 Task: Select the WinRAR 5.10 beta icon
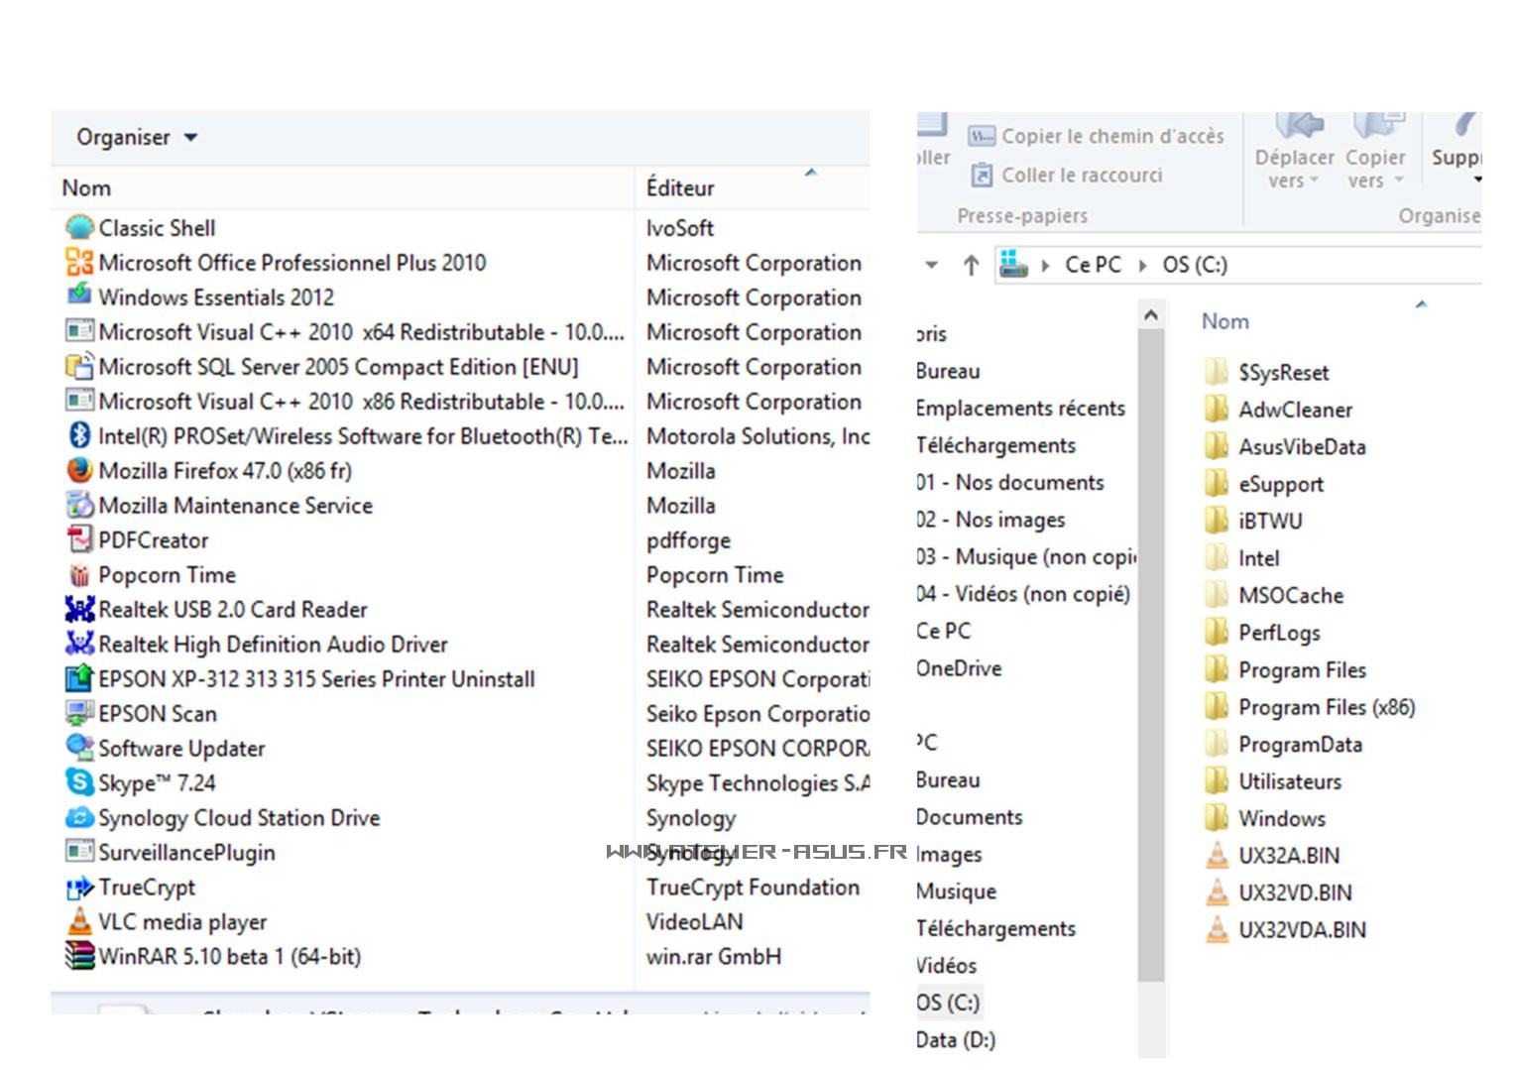coord(79,956)
